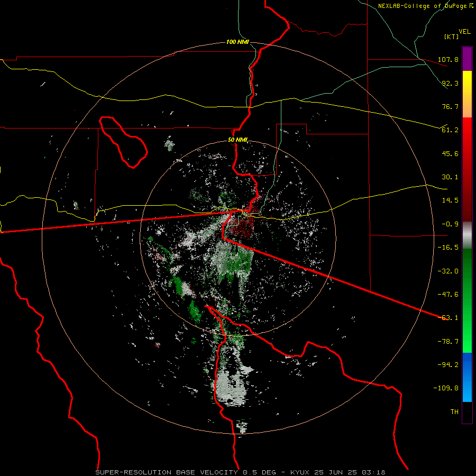
Task: Click the KYUX 25 JUN 25 03:18 timestamp
Action: tap(338, 472)
